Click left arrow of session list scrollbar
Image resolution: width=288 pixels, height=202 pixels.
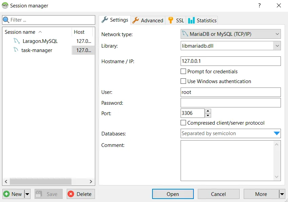pyautogui.click(x=6, y=181)
